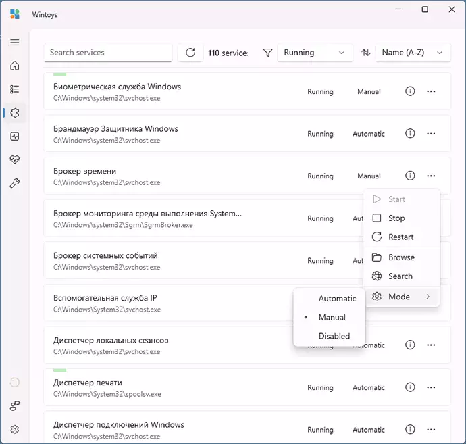Show info for Биометрическая служба Windows
The height and width of the screenshot is (444, 466).
(x=410, y=91)
